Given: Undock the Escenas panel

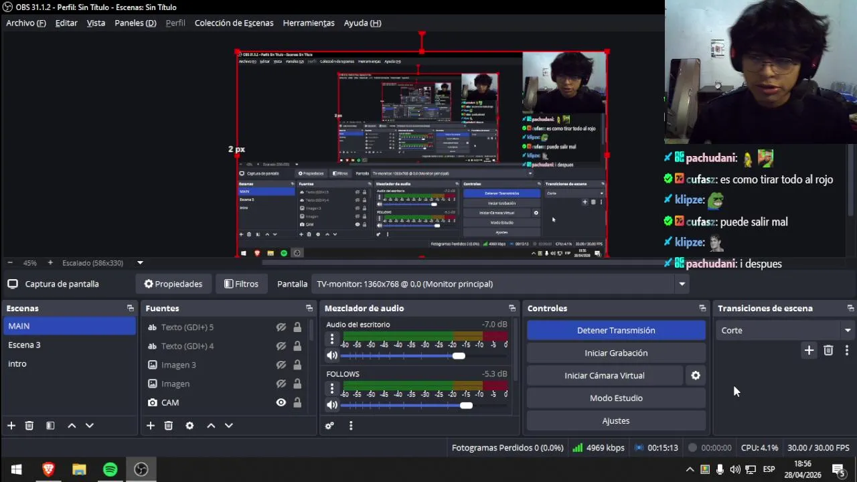Looking at the screenshot, I should click(131, 309).
